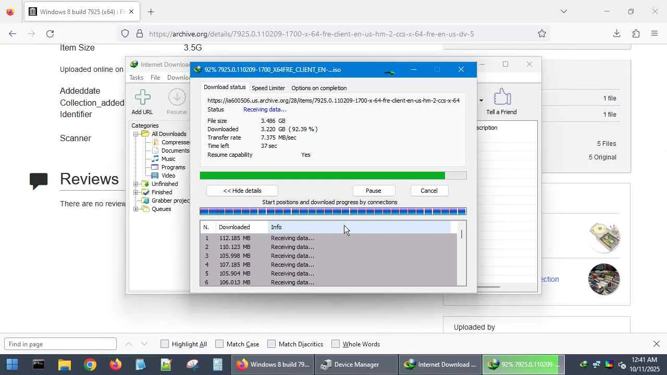This screenshot has width=667, height=375.
Task: Cancel the current download
Action: coord(429,191)
